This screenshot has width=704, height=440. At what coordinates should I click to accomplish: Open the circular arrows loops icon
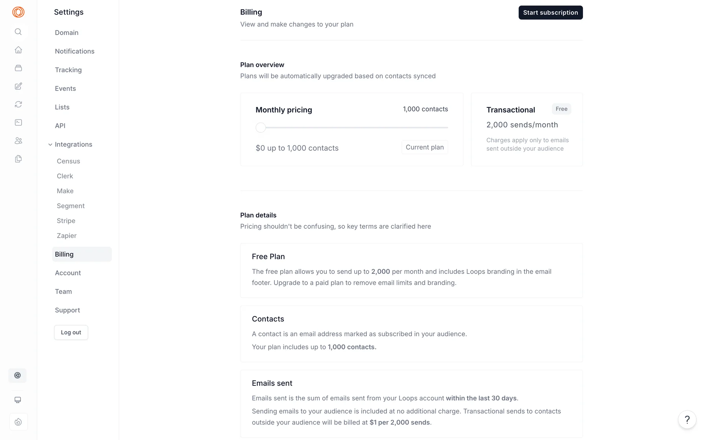tap(18, 104)
